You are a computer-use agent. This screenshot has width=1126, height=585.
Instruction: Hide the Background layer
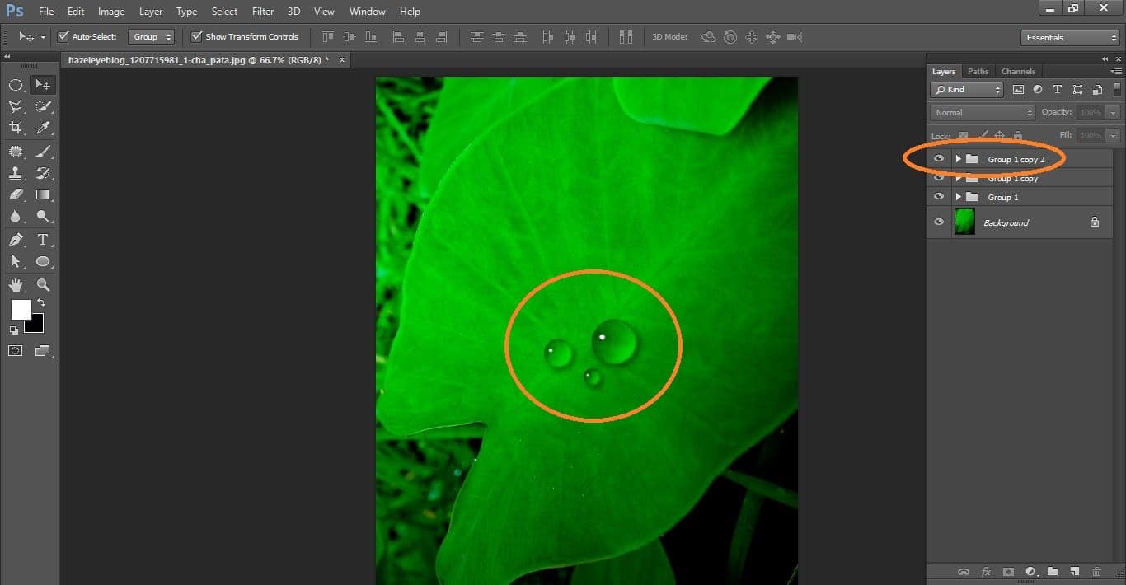pos(939,222)
